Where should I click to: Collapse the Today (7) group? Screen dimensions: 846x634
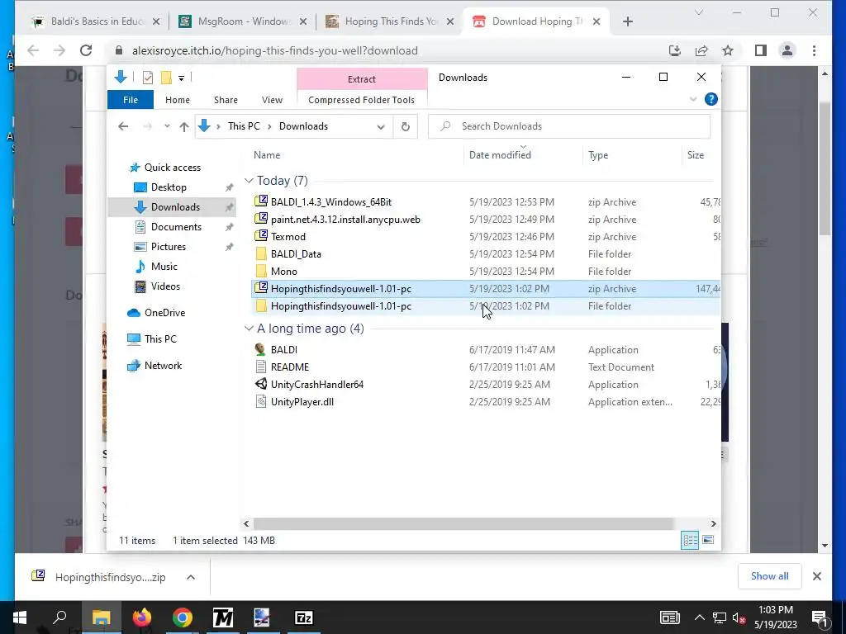coord(249,181)
